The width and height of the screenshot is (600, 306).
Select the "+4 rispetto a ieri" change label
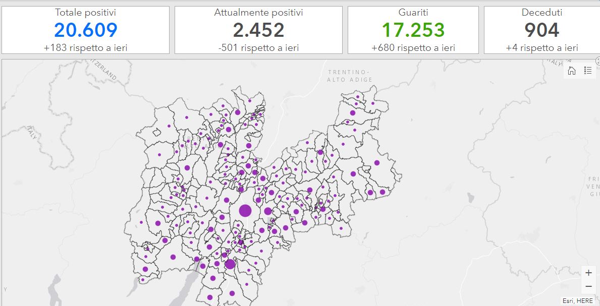pyautogui.click(x=541, y=48)
